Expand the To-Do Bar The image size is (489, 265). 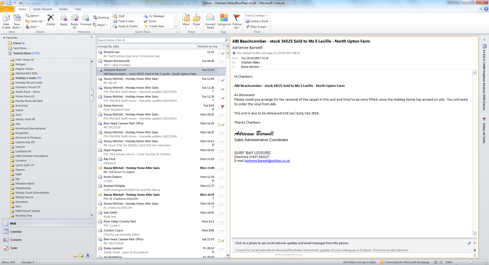click(x=484, y=40)
